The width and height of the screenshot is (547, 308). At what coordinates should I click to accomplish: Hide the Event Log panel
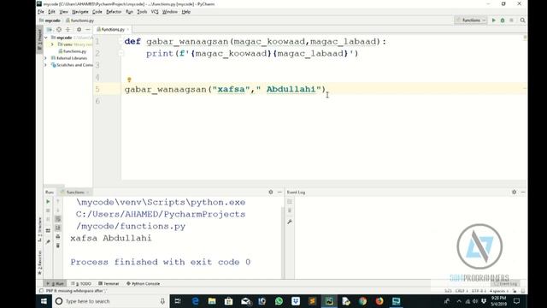pos(523,192)
